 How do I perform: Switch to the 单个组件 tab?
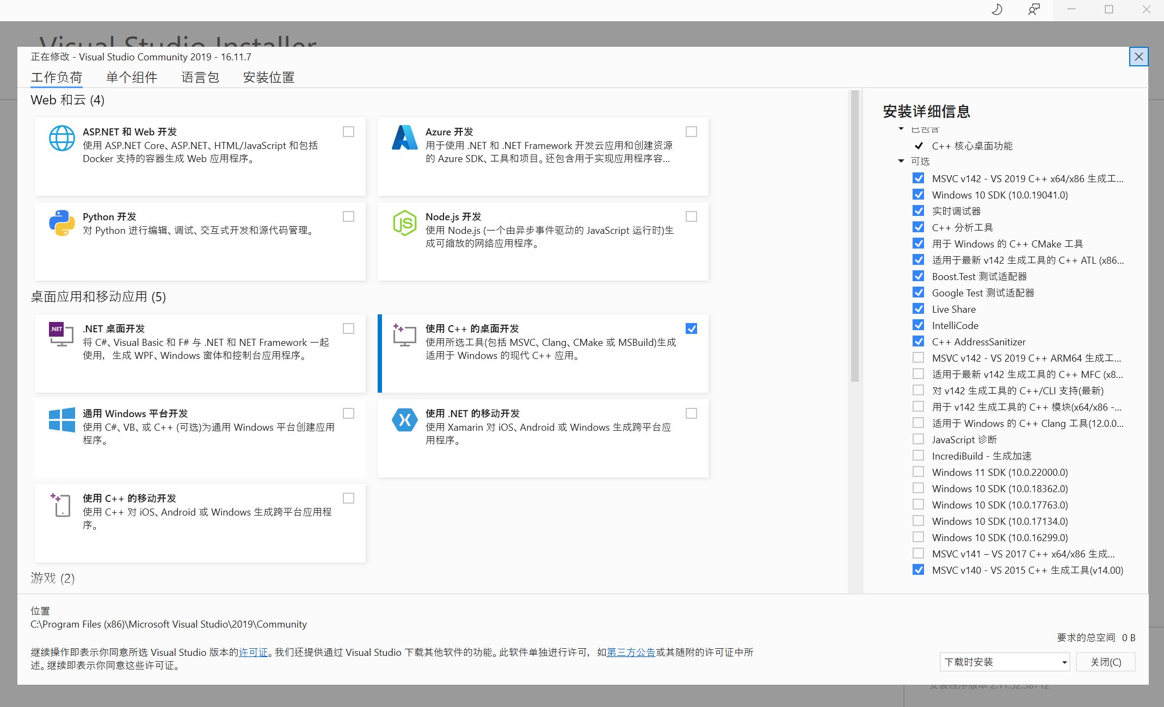pos(131,77)
